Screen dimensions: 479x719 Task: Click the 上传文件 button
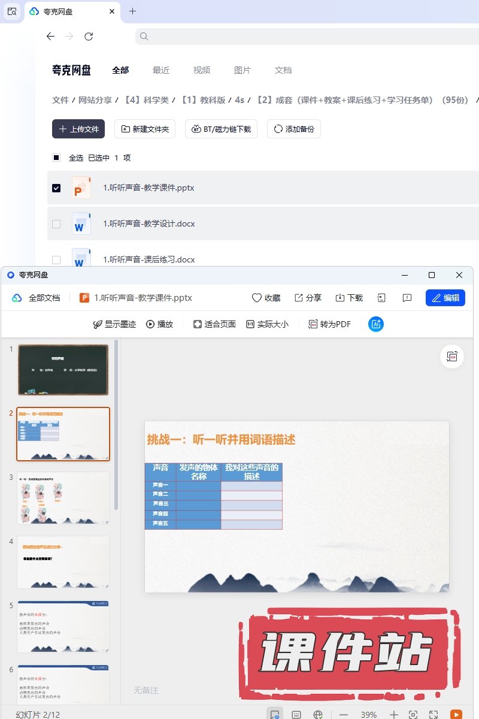click(x=78, y=129)
